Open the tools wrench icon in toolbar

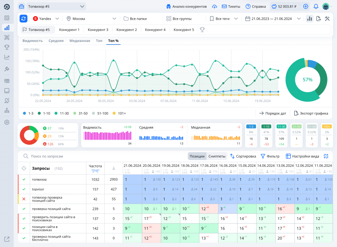[x=327, y=19]
